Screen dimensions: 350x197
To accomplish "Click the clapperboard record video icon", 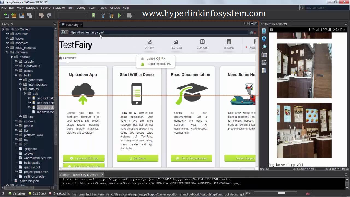I will 264,63.
